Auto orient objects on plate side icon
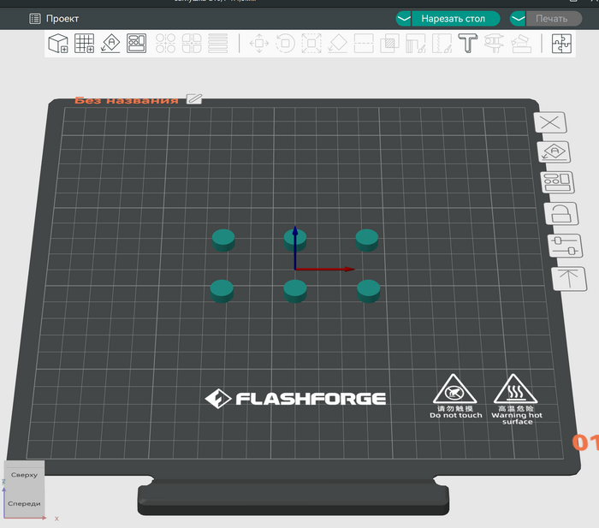This screenshot has width=599, height=528. click(555, 152)
